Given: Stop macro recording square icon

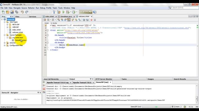Looking at the screenshot, I should [95, 20].
